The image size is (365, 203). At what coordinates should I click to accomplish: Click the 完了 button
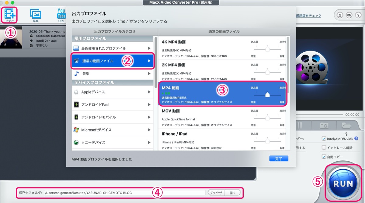pos(279,159)
